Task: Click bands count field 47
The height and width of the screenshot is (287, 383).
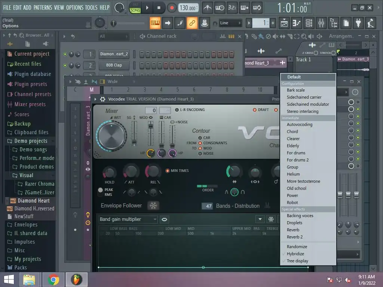Action: [x=207, y=206]
